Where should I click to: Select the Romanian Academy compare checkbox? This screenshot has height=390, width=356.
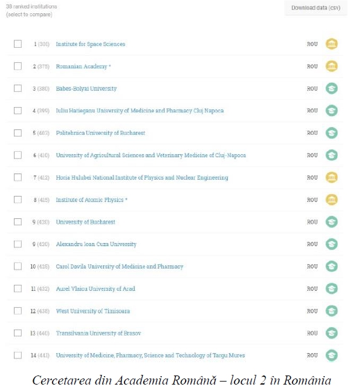18,66
